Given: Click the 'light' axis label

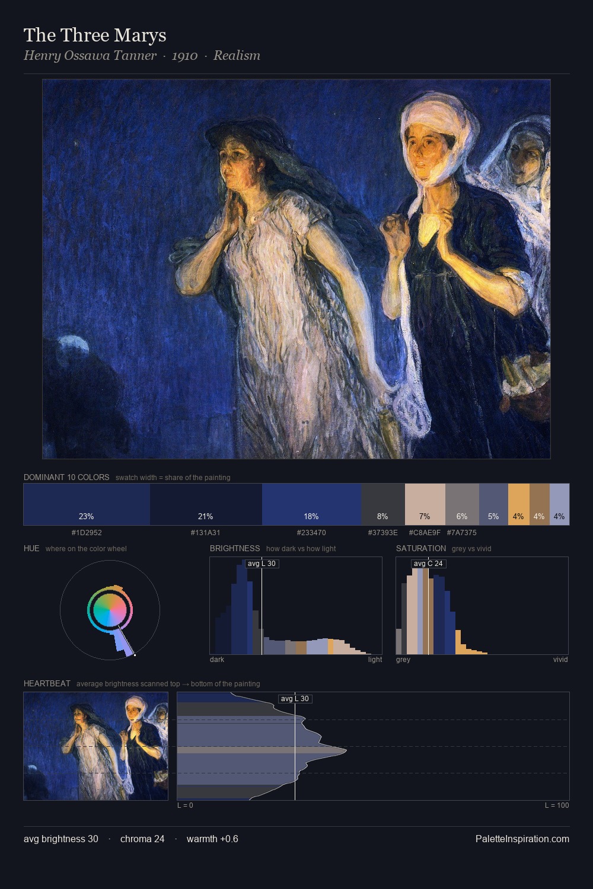Looking at the screenshot, I should (375, 660).
